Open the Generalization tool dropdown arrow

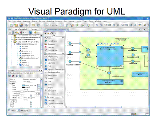pos(64,72)
